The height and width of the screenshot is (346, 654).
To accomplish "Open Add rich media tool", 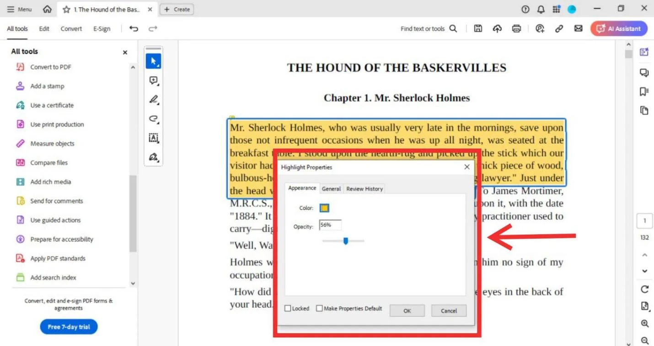I will pos(50,182).
